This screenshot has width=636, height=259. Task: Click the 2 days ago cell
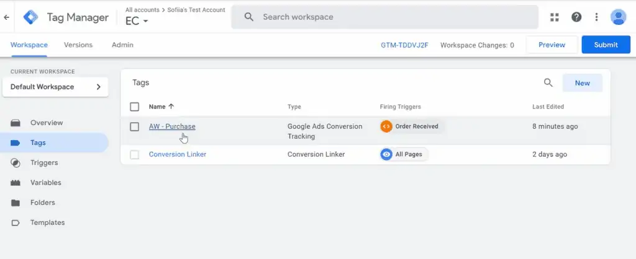click(550, 154)
